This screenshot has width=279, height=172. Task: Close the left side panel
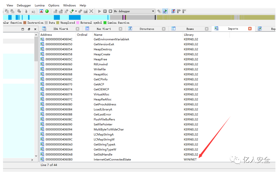pyautogui.click(x=35, y=29)
